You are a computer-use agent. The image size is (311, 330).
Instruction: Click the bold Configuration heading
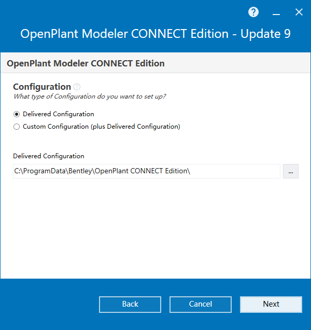click(42, 87)
